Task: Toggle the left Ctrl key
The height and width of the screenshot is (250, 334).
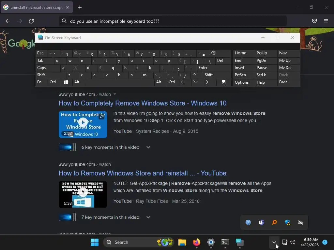Action: pos(54,82)
